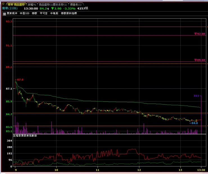Image resolution: width=208 pixels, height=174 pixels.
Task: Switch to the 振幅% tab
Action: [32, 5]
